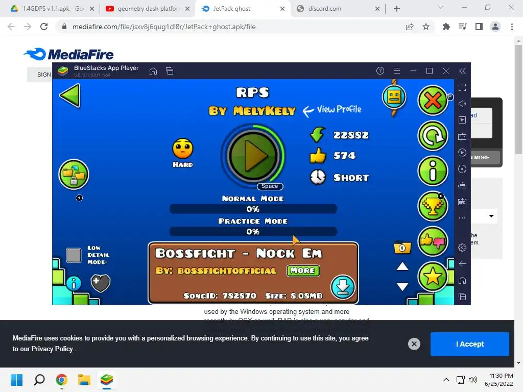Open BlueStacks multi-instance tabs icon in title bar

point(170,71)
